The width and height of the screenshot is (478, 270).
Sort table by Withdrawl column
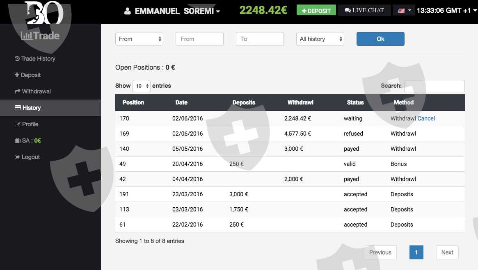point(300,102)
